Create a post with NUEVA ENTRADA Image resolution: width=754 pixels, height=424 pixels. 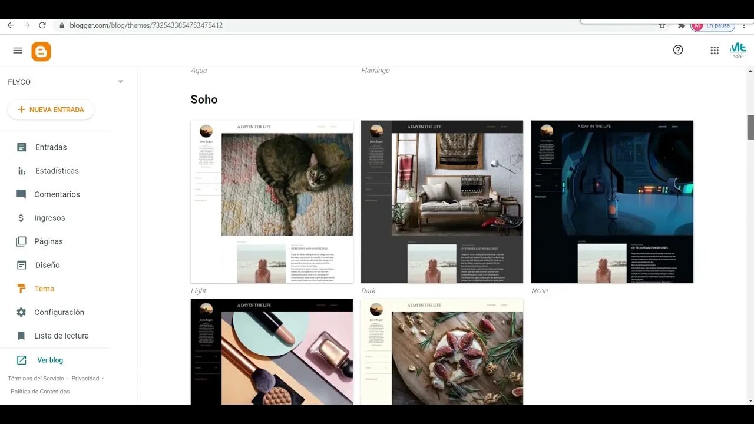click(51, 110)
